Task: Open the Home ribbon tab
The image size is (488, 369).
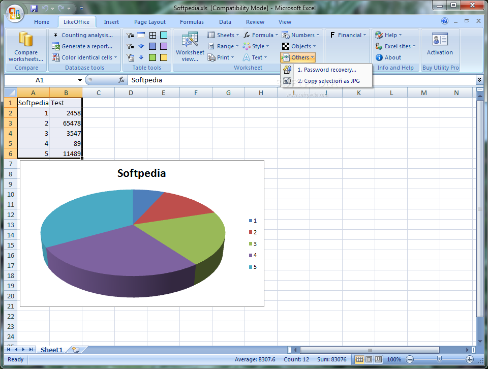Action: [x=42, y=22]
